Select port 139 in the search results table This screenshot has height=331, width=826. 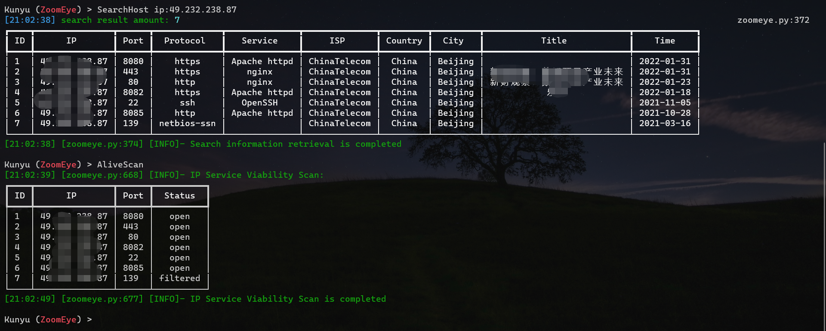coord(130,124)
